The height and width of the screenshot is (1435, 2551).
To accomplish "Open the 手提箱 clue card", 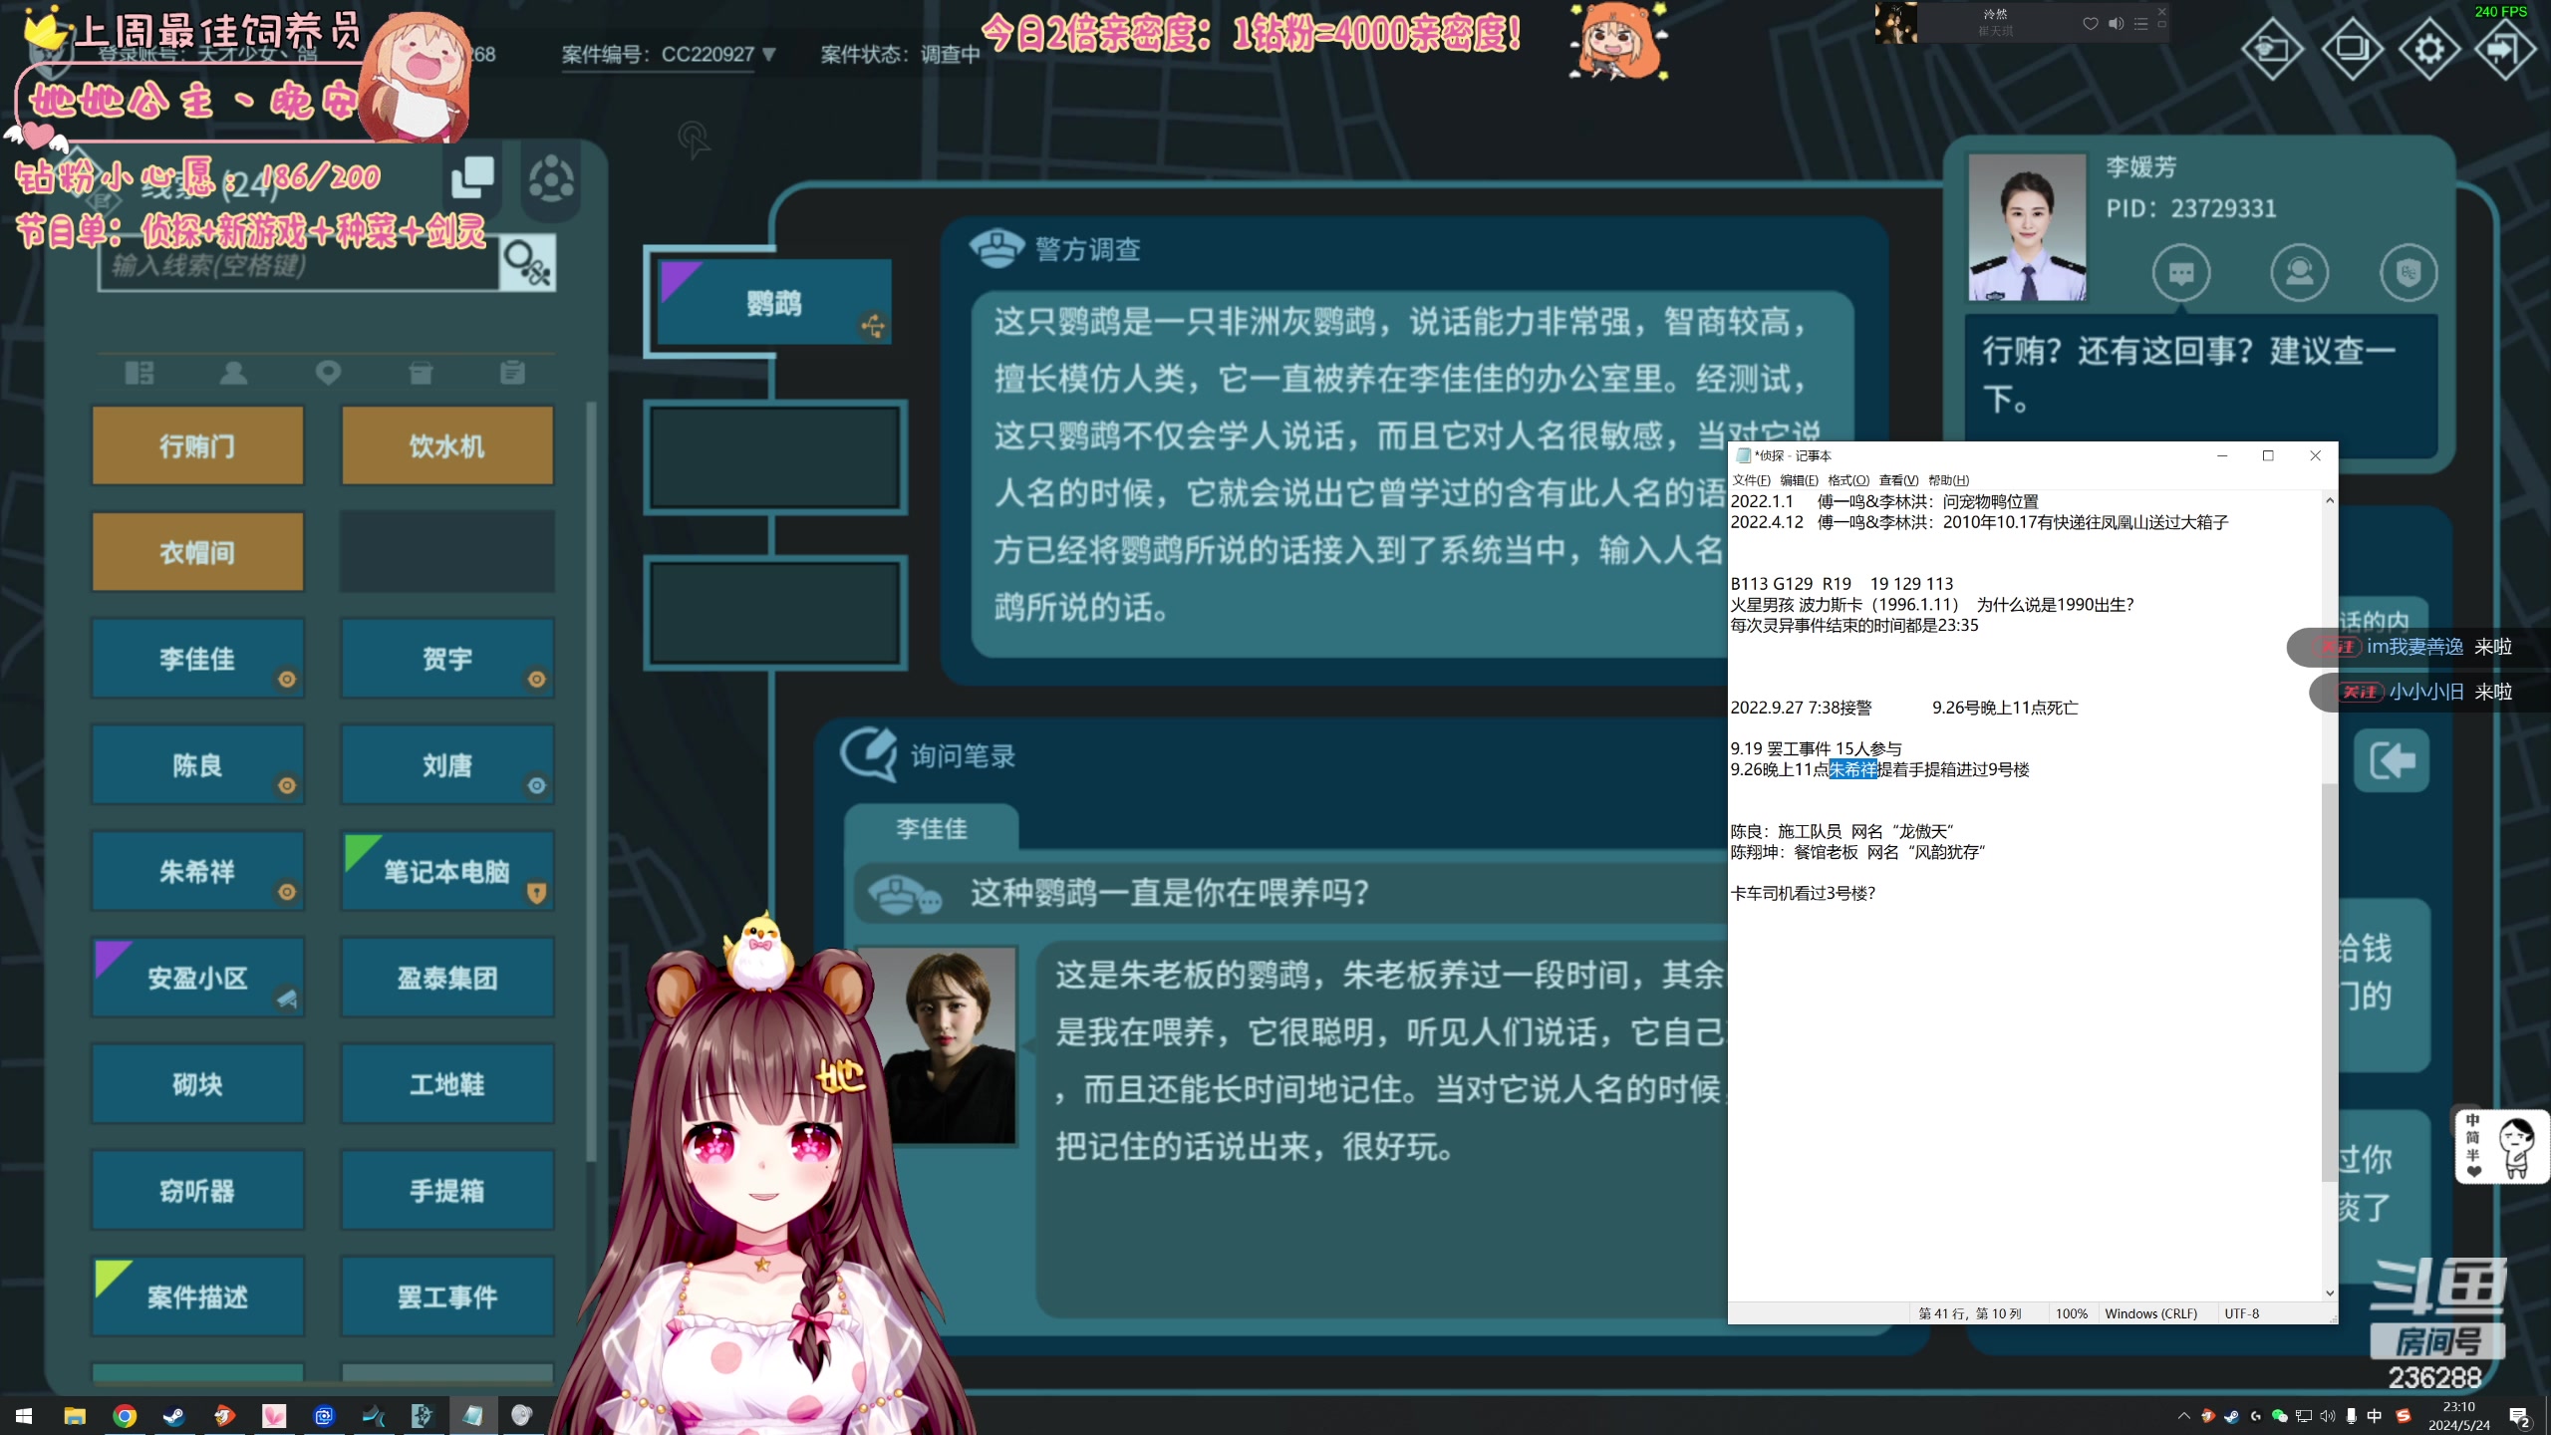I will tap(447, 1190).
